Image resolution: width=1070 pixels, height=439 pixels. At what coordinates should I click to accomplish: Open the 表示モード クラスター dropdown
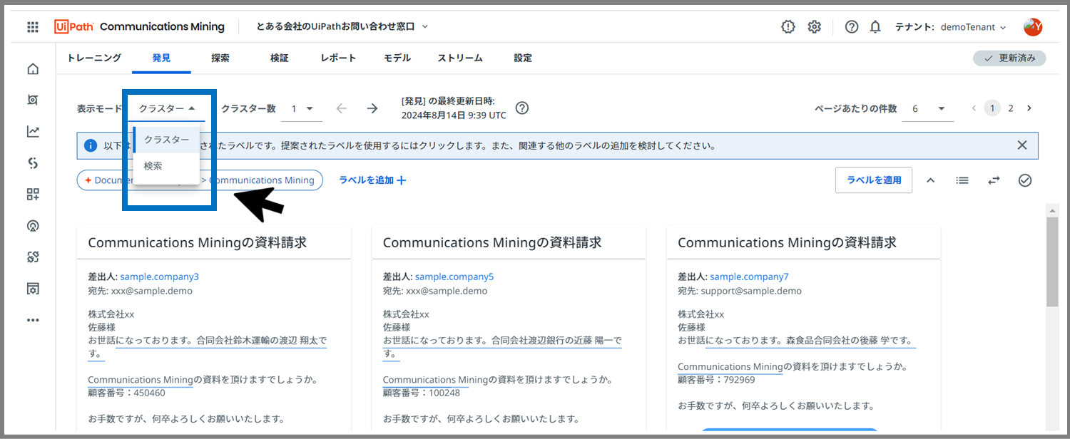click(168, 109)
